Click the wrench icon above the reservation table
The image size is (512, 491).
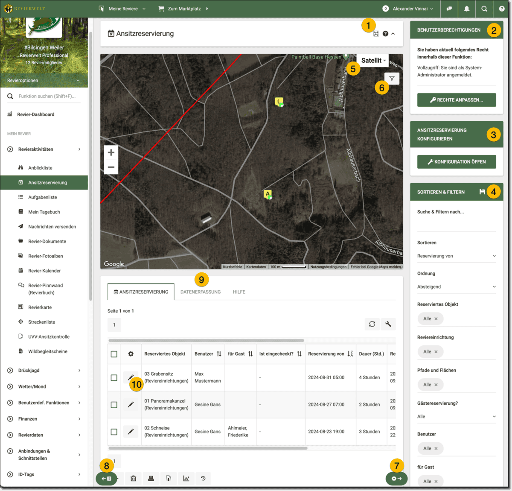point(388,324)
